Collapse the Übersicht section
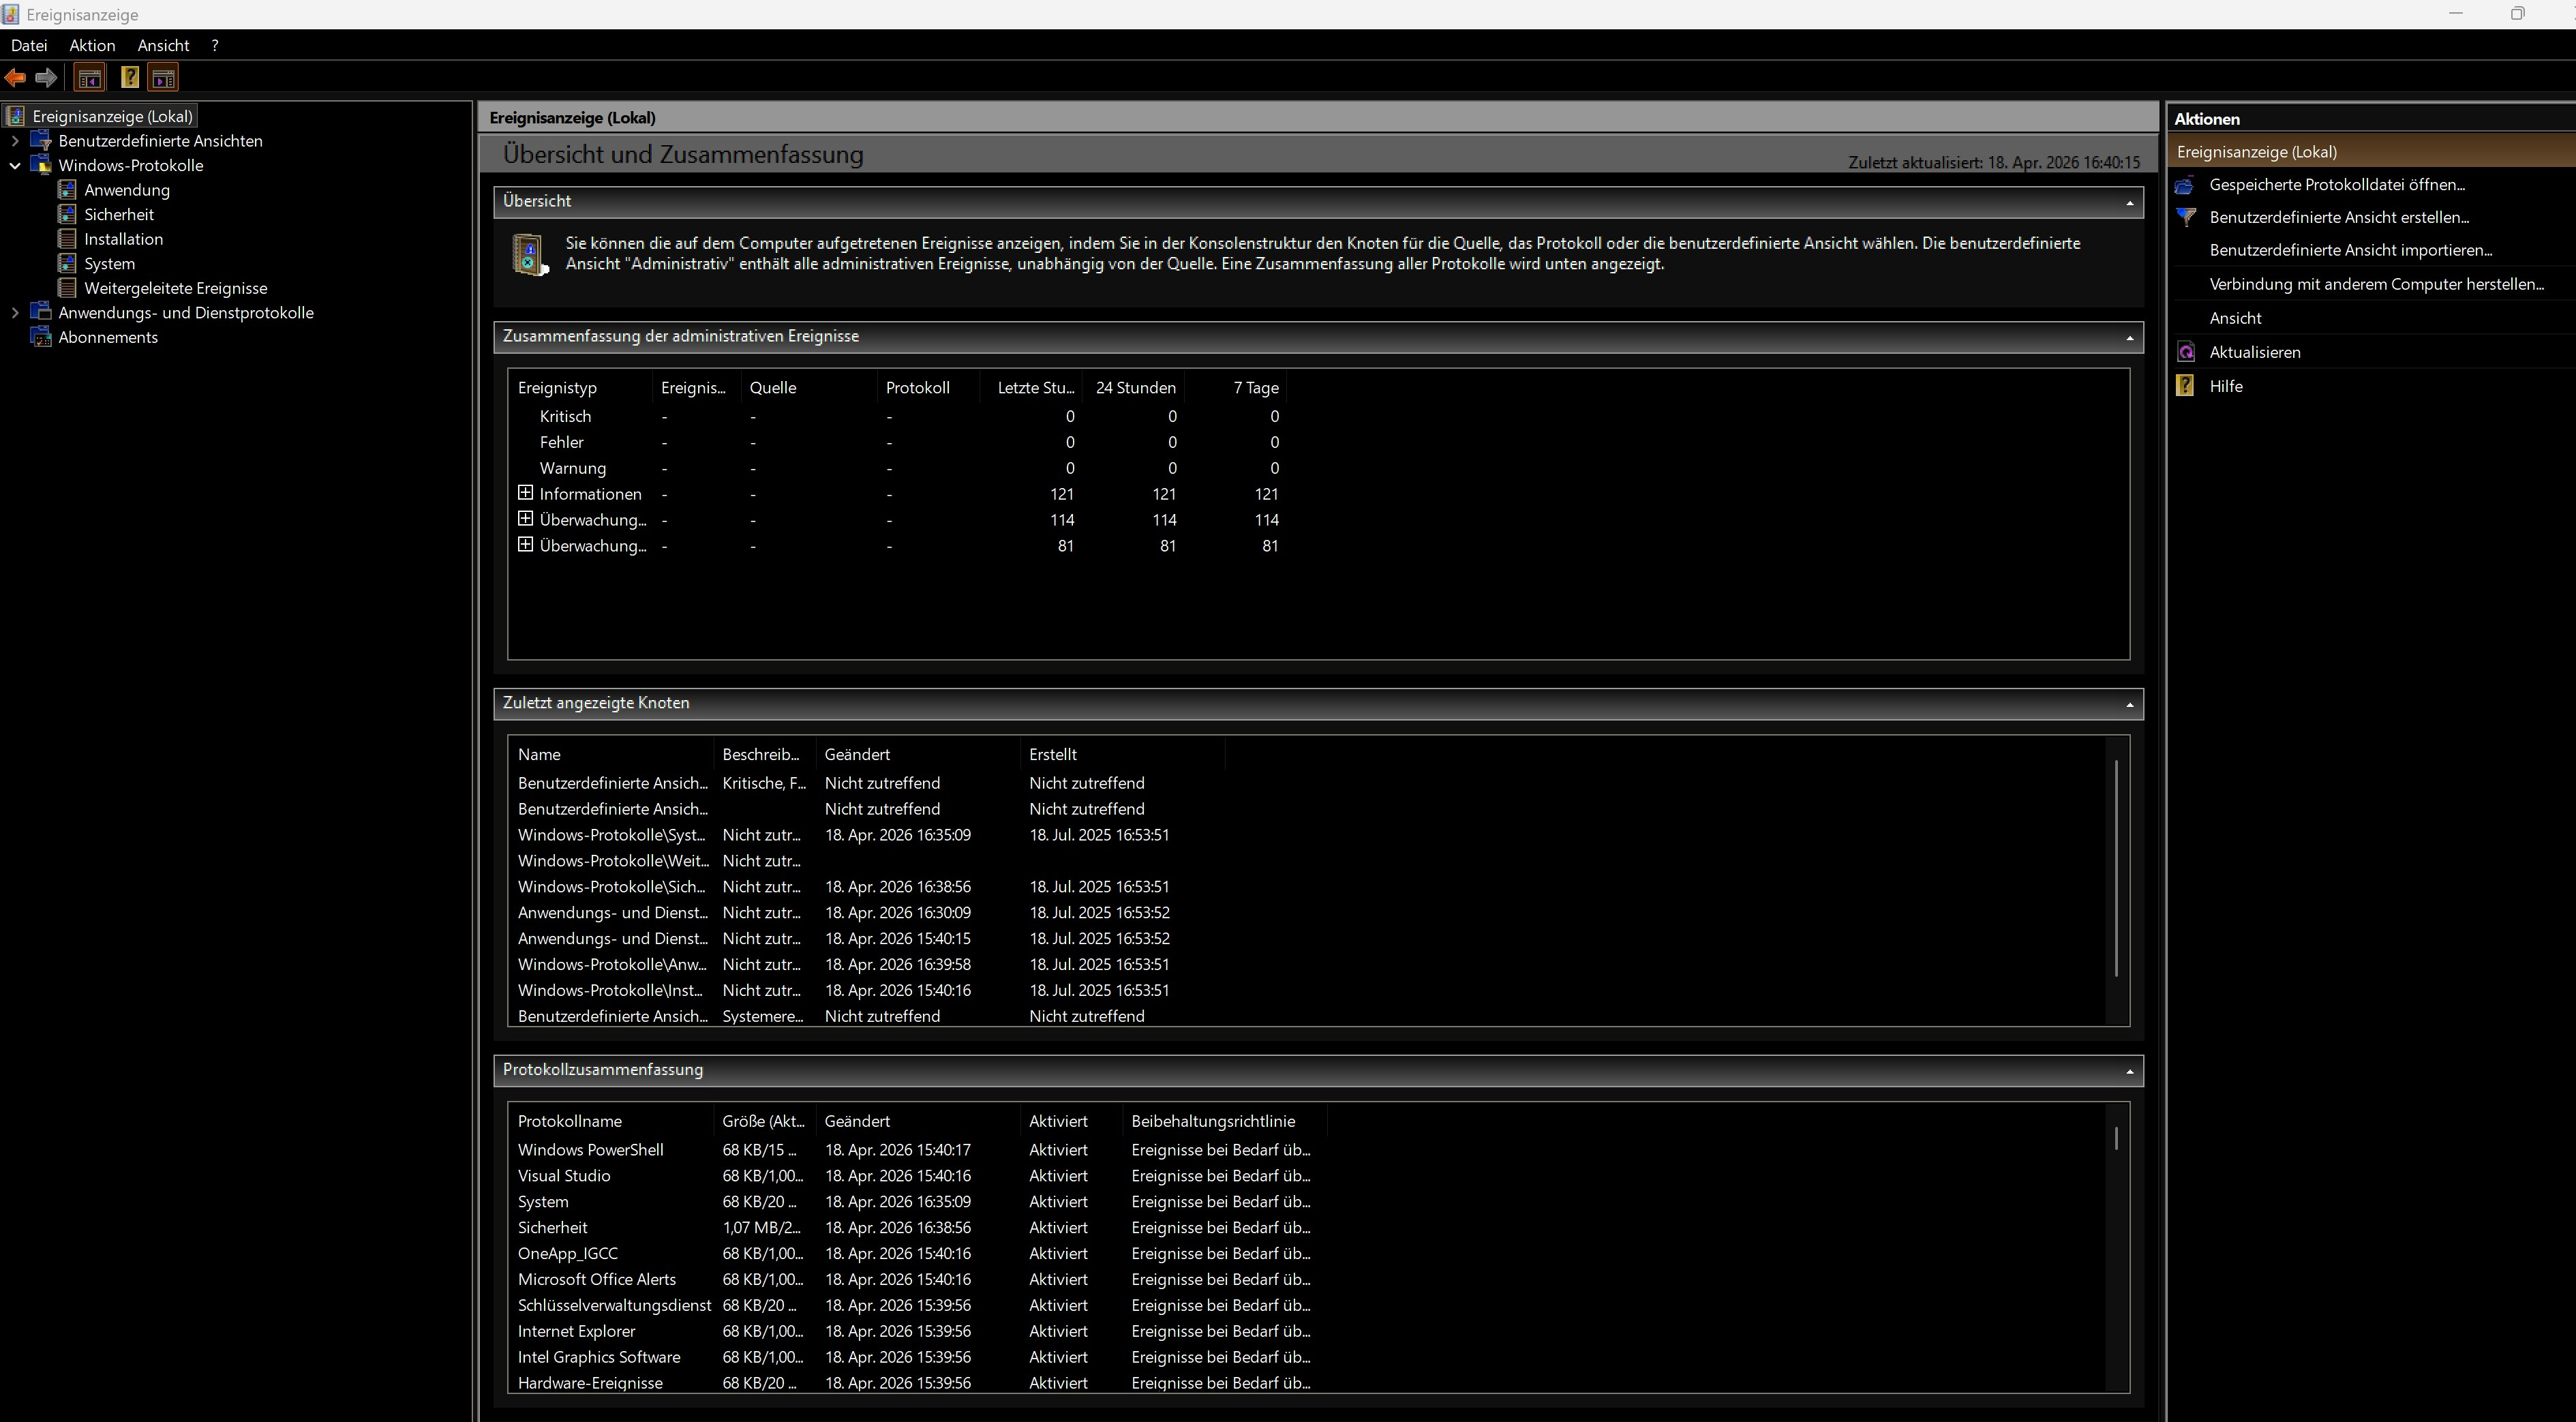Image resolution: width=2576 pixels, height=1422 pixels. pyautogui.click(x=2129, y=202)
